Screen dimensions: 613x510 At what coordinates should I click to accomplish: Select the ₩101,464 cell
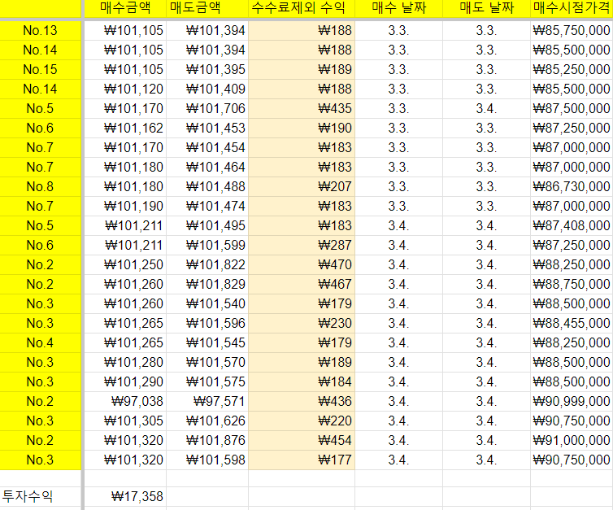coord(207,167)
